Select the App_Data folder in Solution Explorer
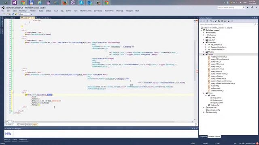The height and width of the screenshot is (145, 259). (x=212, y=37)
